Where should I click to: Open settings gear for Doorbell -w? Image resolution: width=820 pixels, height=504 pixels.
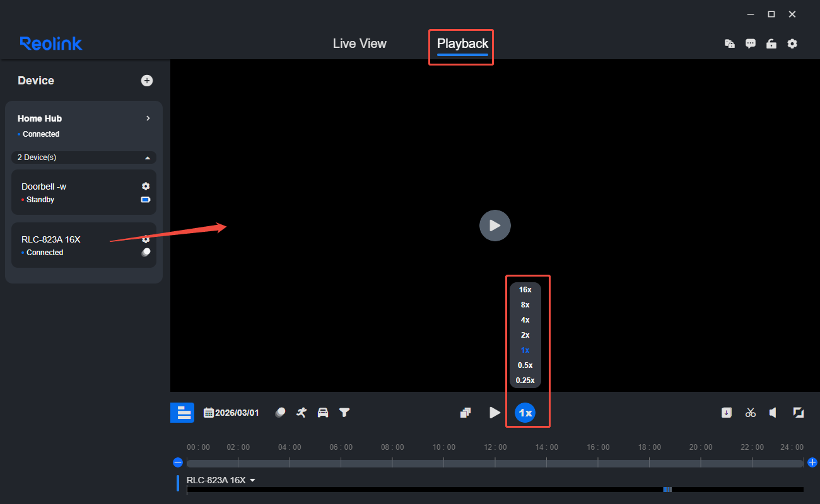(x=146, y=186)
